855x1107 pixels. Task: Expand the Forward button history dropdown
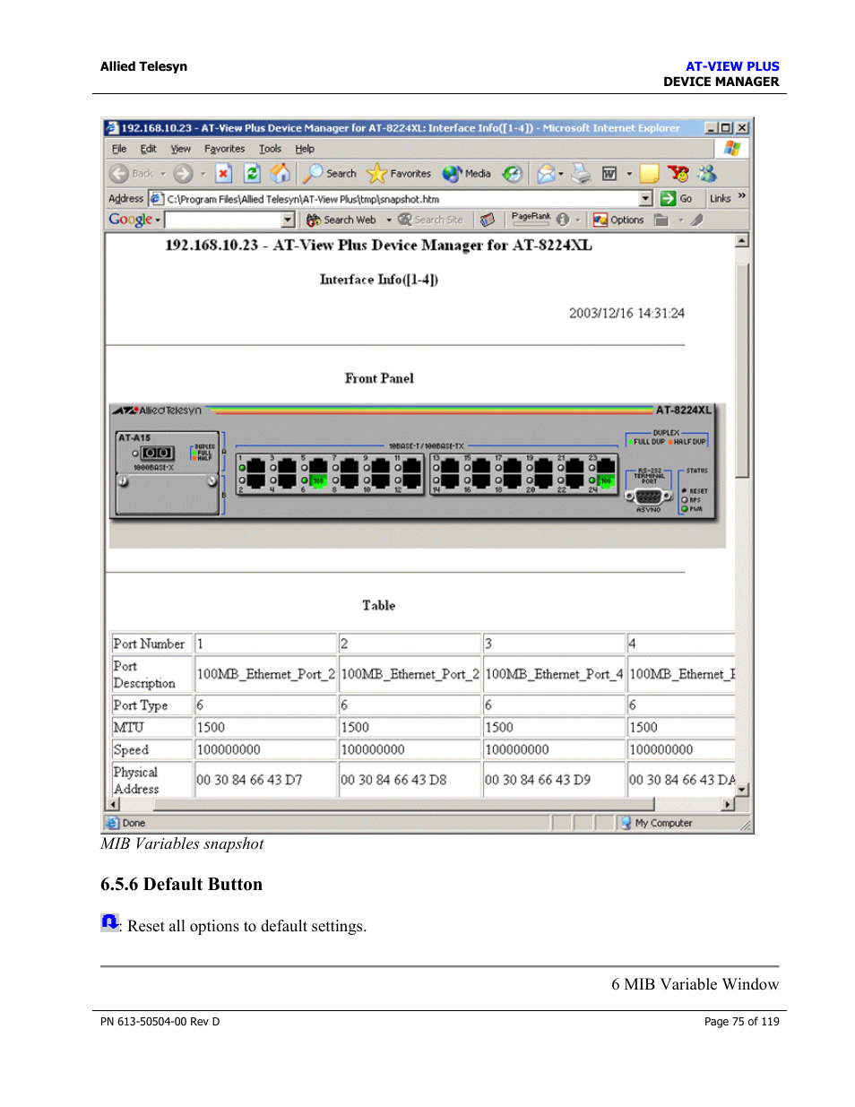(x=203, y=174)
